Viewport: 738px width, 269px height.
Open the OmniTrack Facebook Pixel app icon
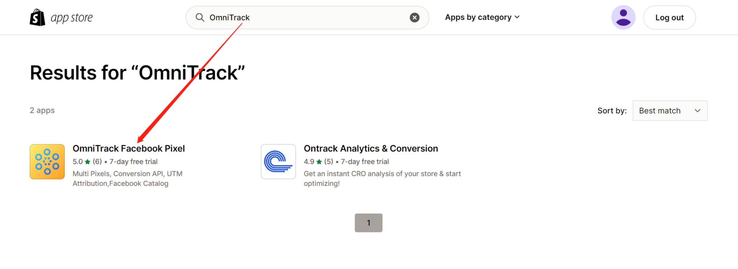pyautogui.click(x=47, y=161)
